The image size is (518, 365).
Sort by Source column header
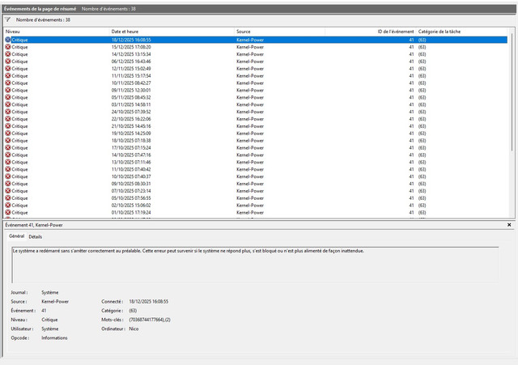coord(280,32)
